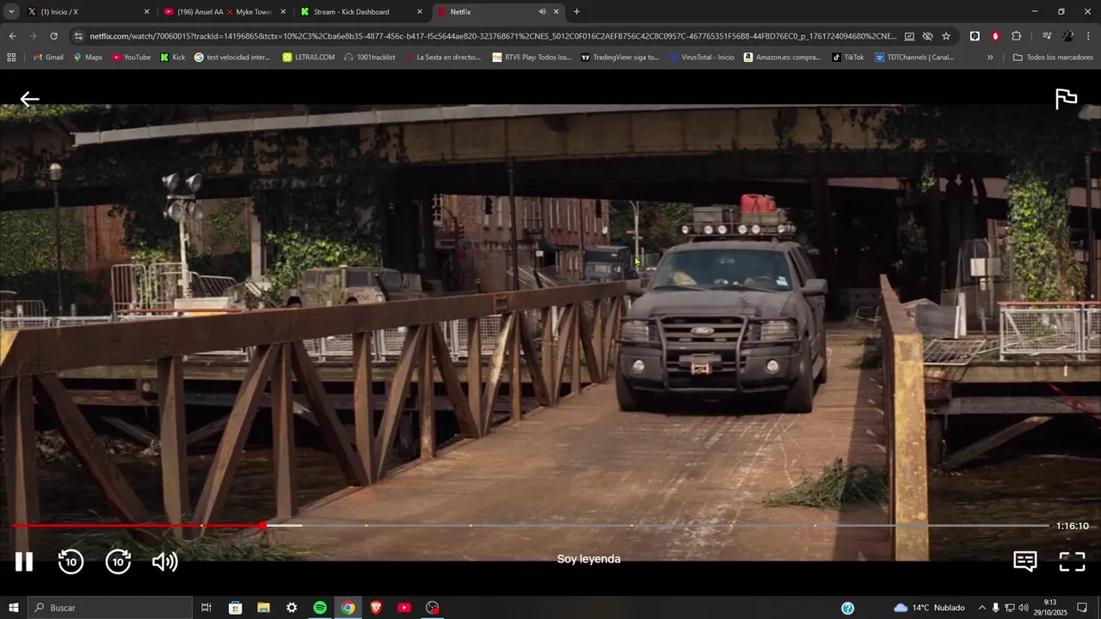Click the 1:16:10 remaining time label
The width and height of the screenshot is (1101, 619).
[1072, 525]
